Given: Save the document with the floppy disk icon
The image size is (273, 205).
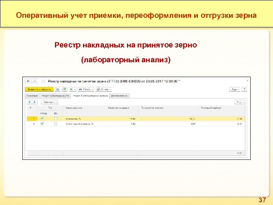Looking at the screenshot, I should [x=58, y=90].
